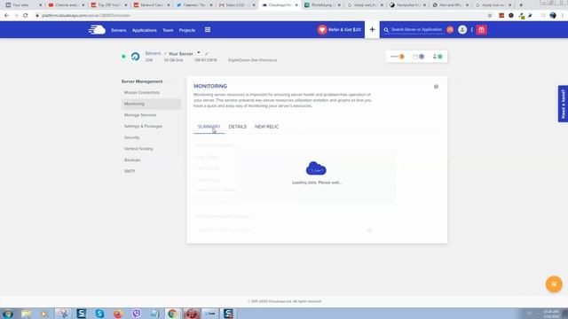Go to the Servers breadcrumb link
Viewport: 568px width, 319px height.
[x=153, y=53]
